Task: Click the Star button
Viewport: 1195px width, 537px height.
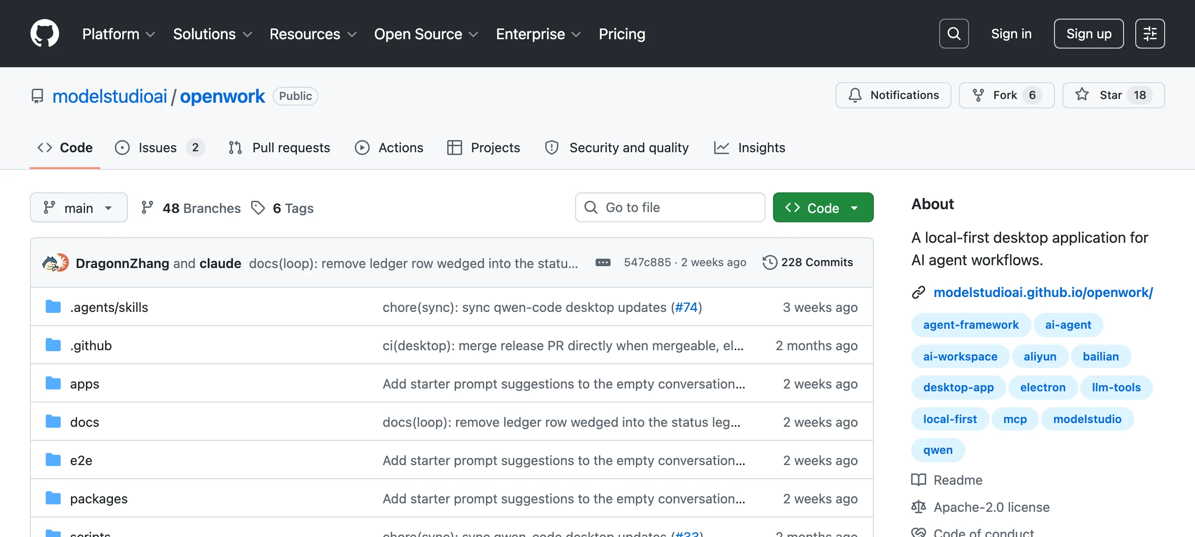Action: tap(1113, 95)
